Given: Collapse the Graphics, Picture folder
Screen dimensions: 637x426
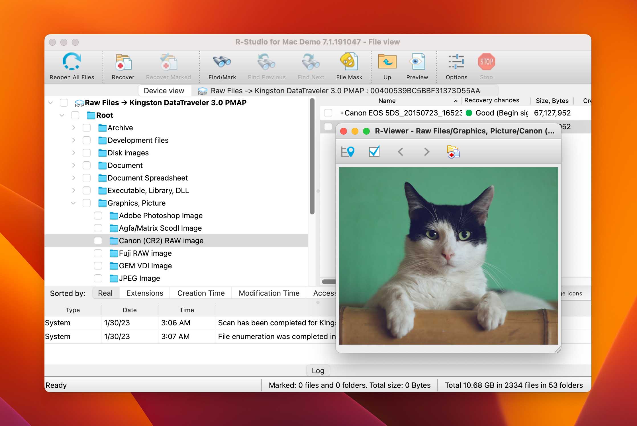Looking at the screenshot, I should (x=73, y=203).
